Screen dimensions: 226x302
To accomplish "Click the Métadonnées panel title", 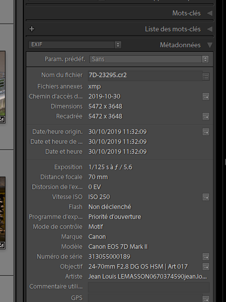I will click(180, 45).
